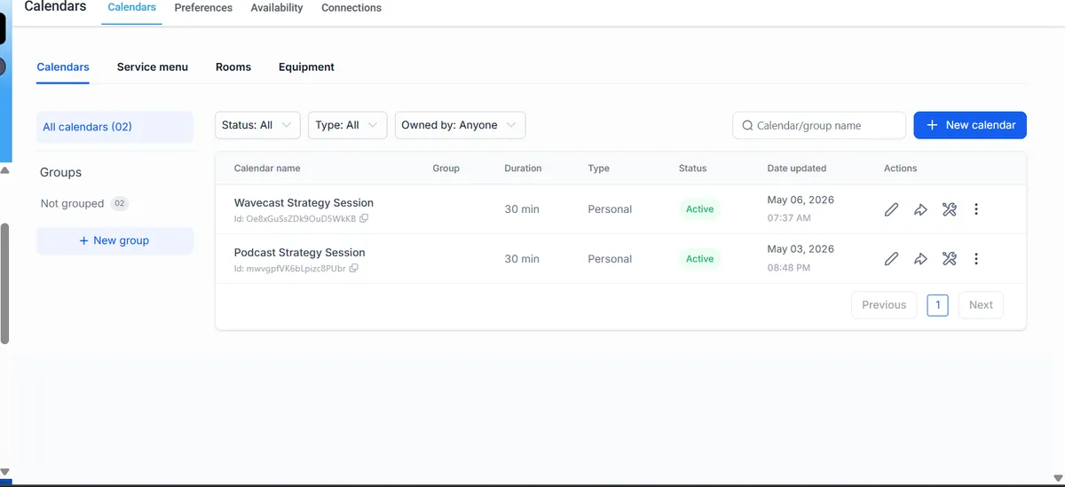Click the Duration column header
The height and width of the screenshot is (487, 1065).
pos(523,169)
